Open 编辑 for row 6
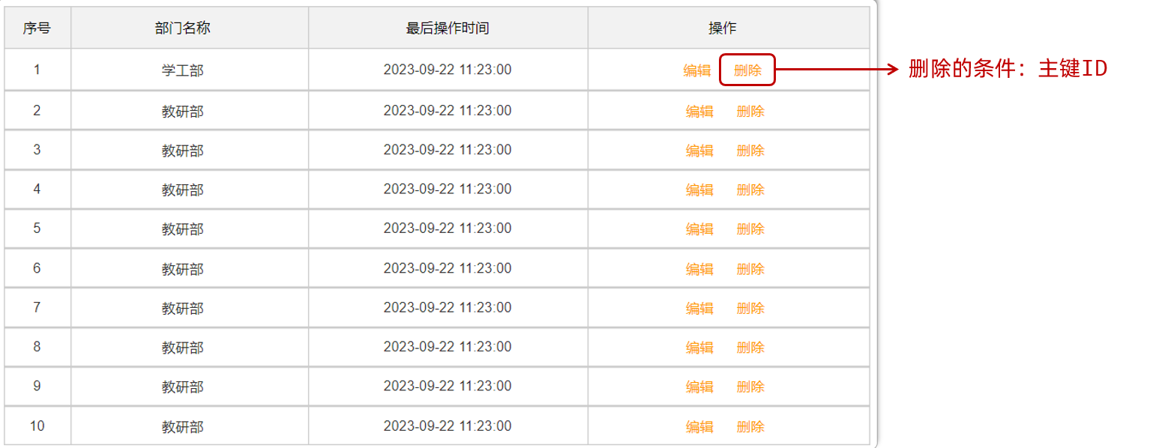This screenshot has width=1165, height=448. point(699,269)
